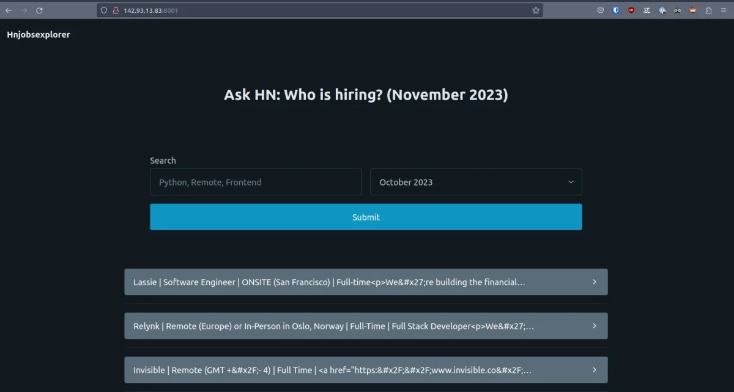The width and height of the screenshot is (734, 392).
Task: Open Firefox's hamburger application menu
Action: pos(724,10)
